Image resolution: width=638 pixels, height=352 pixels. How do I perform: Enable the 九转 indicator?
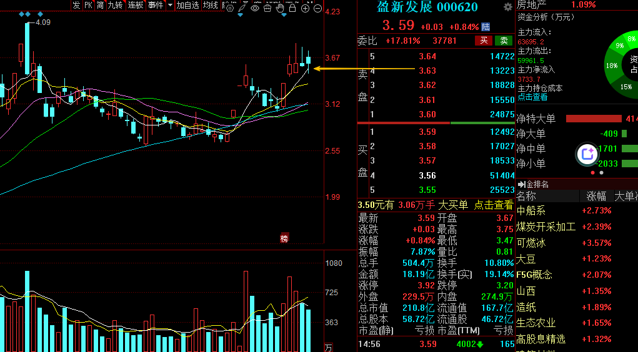(115, 5)
